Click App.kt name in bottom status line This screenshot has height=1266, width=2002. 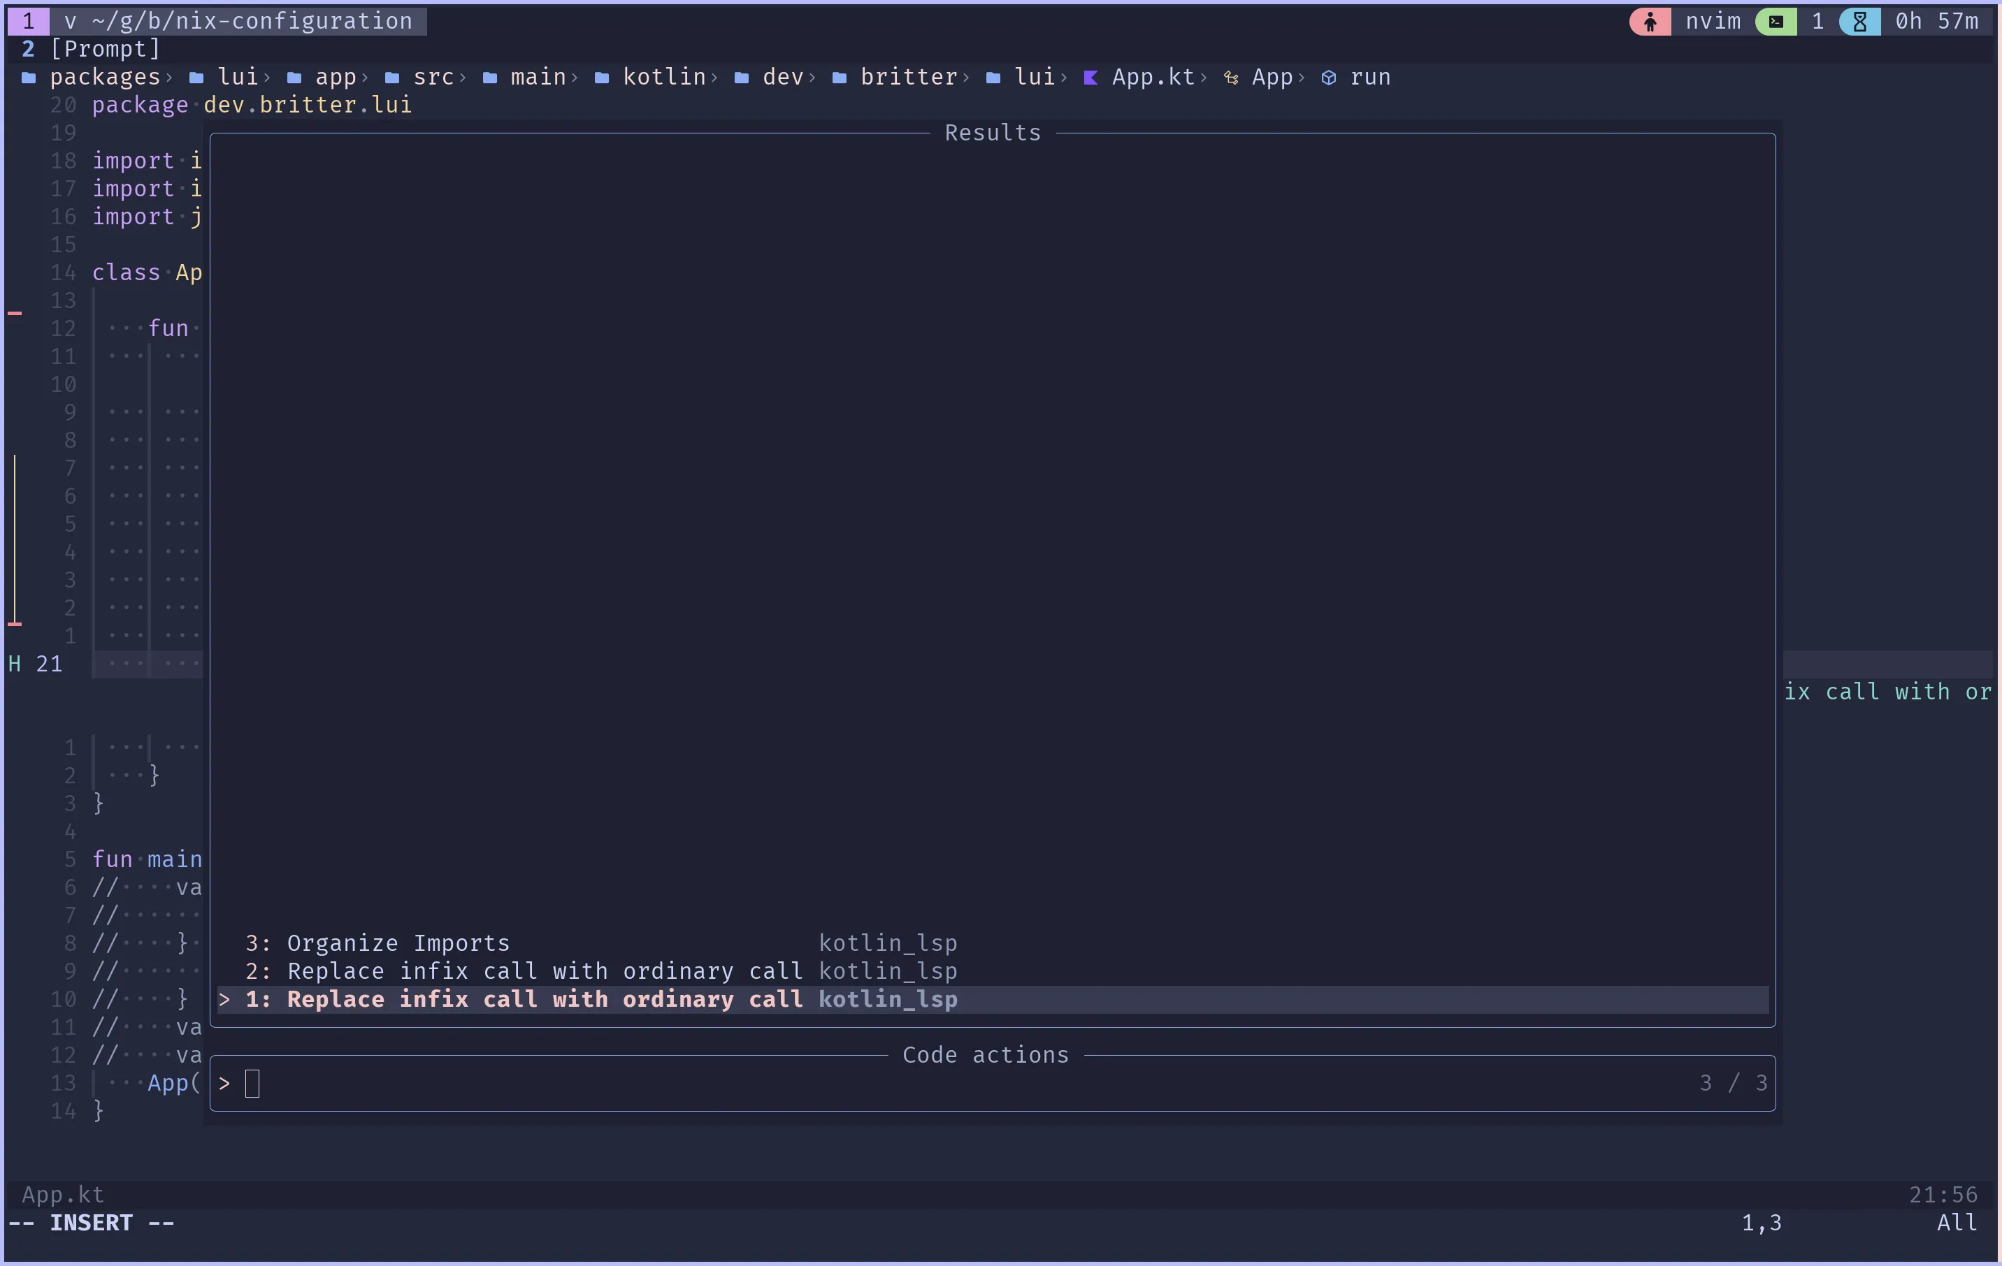point(62,1195)
